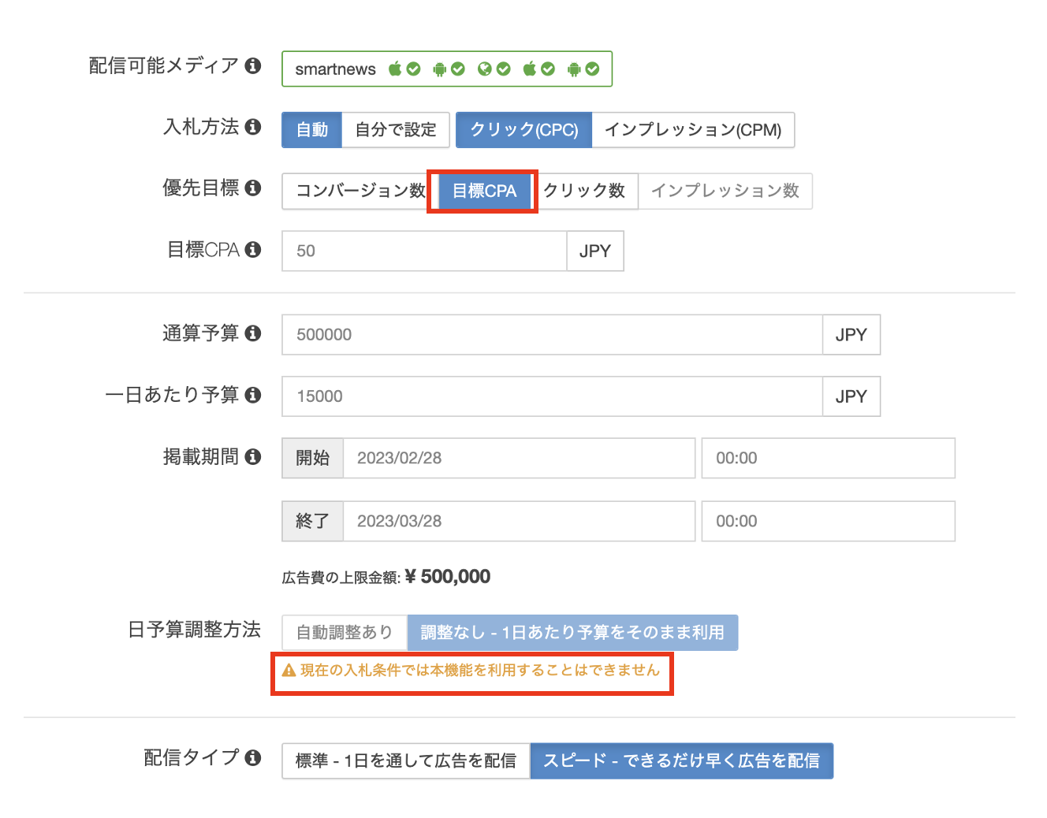
Task: Click the start time 00:00 field
Action: pos(828,458)
